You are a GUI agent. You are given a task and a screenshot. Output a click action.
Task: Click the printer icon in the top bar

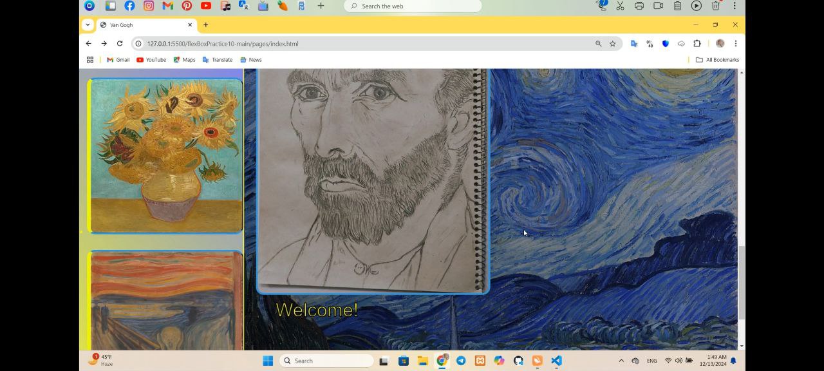pyautogui.click(x=639, y=6)
